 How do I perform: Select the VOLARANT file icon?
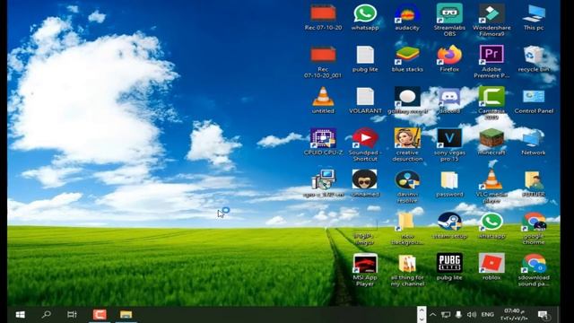pos(365,100)
